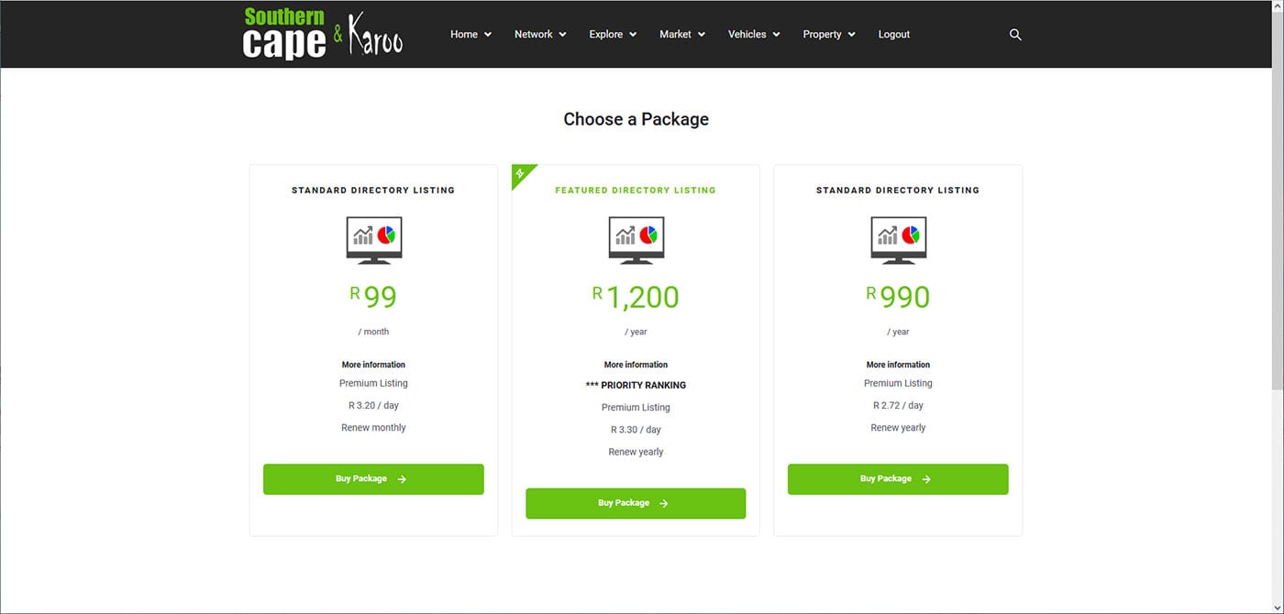
Task: Click the green lightning featured badge
Action: click(520, 173)
